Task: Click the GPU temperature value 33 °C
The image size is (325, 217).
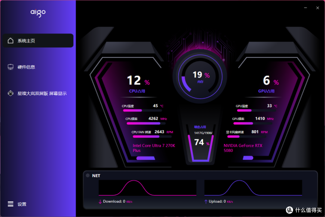Action: [x=272, y=106]
